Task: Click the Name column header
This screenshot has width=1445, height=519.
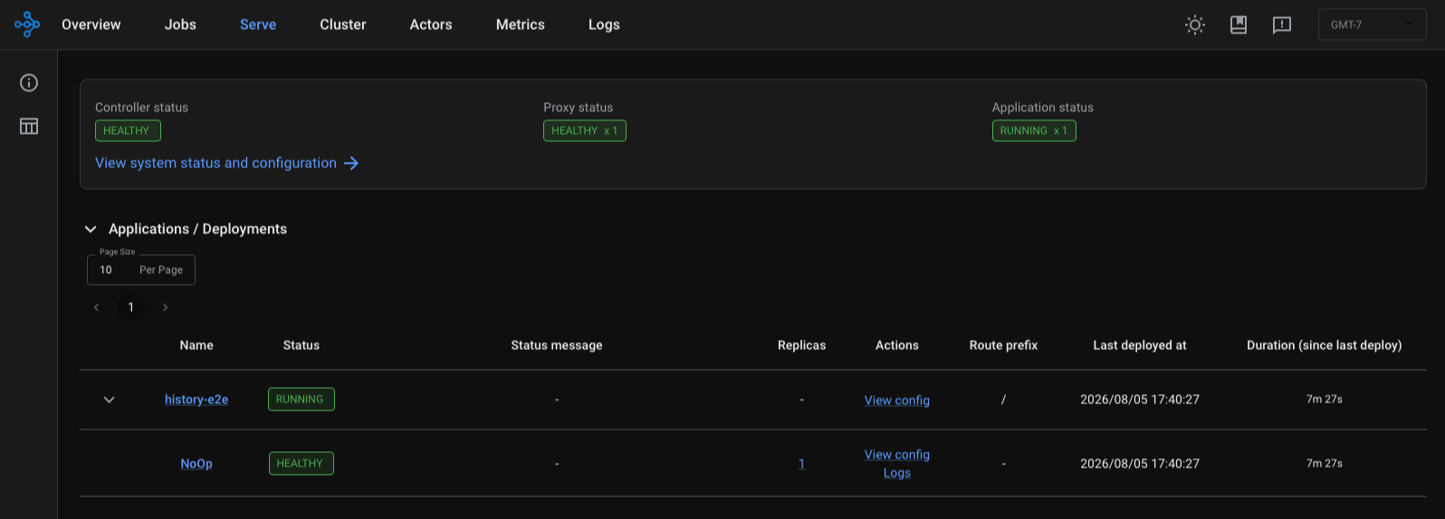Action: [x=196, y=345]
